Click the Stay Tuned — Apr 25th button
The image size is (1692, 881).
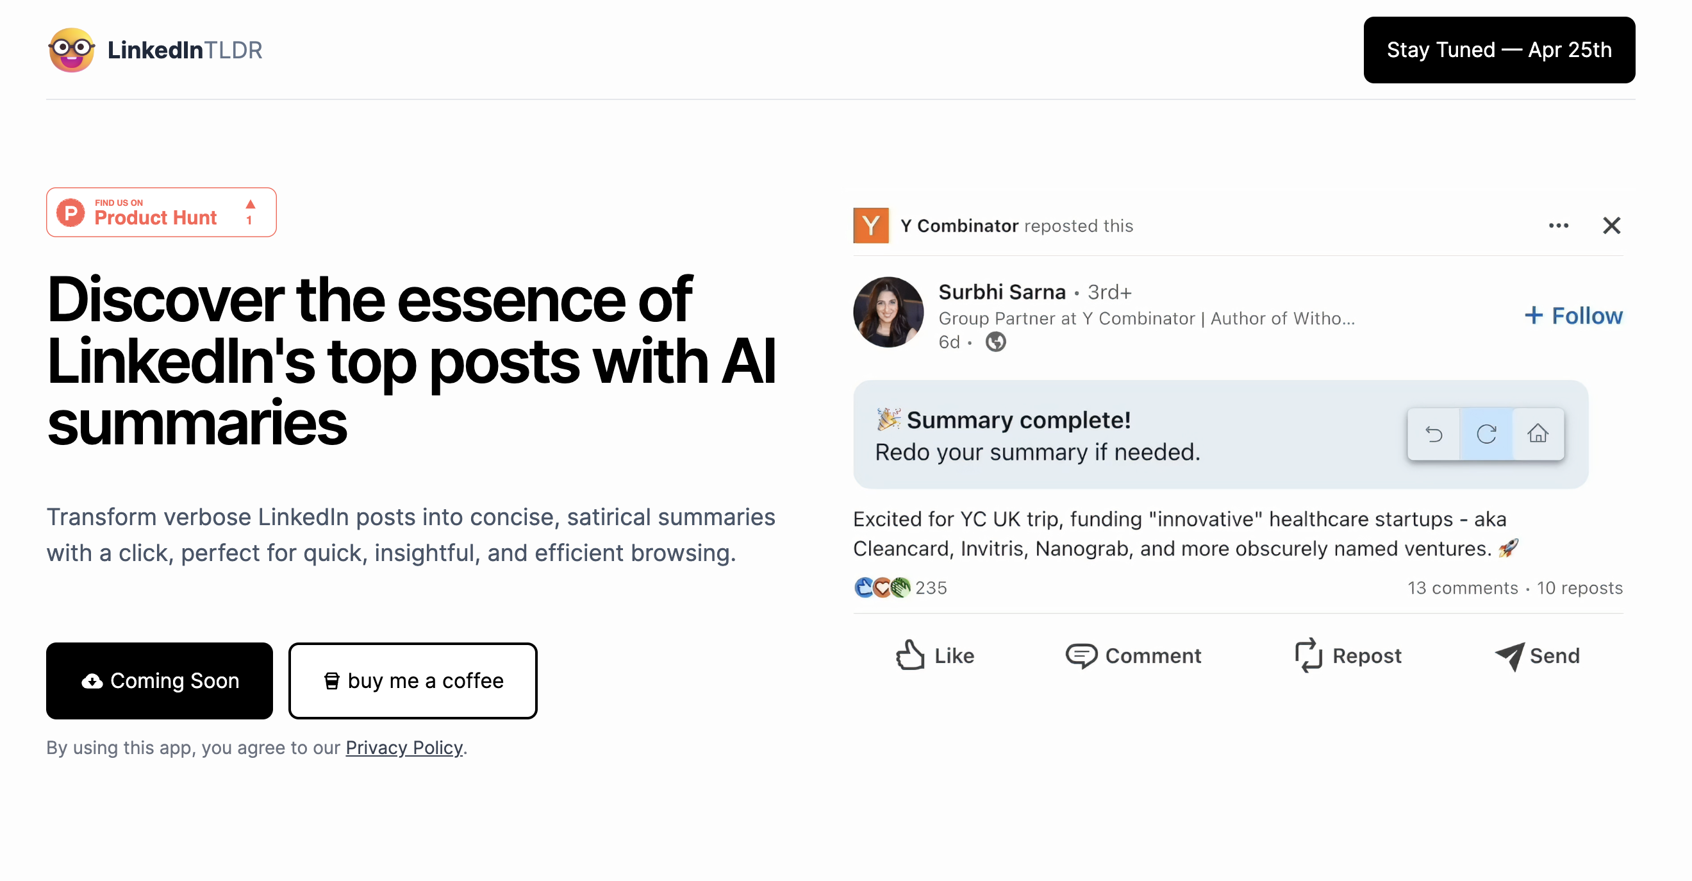(1498, 50)
